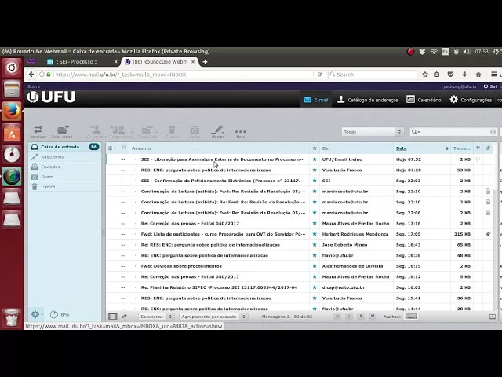502x377 pixels.
Task: Click the Sair logout link
Action: 492,86
